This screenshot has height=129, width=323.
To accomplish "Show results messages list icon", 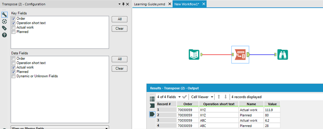I will (152, 99).
